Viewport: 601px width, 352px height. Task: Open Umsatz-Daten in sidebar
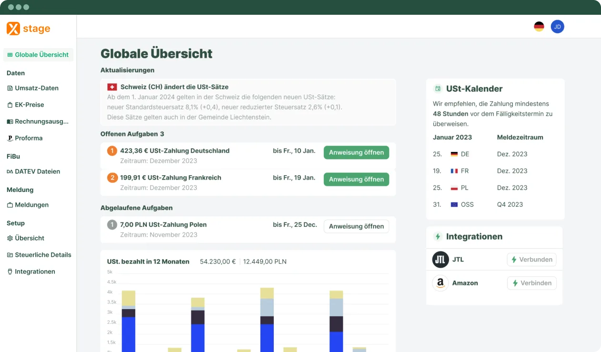[33, 88]
